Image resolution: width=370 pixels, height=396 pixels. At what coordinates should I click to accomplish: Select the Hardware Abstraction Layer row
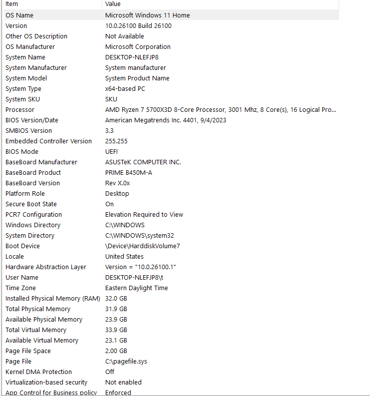[172, 267]
